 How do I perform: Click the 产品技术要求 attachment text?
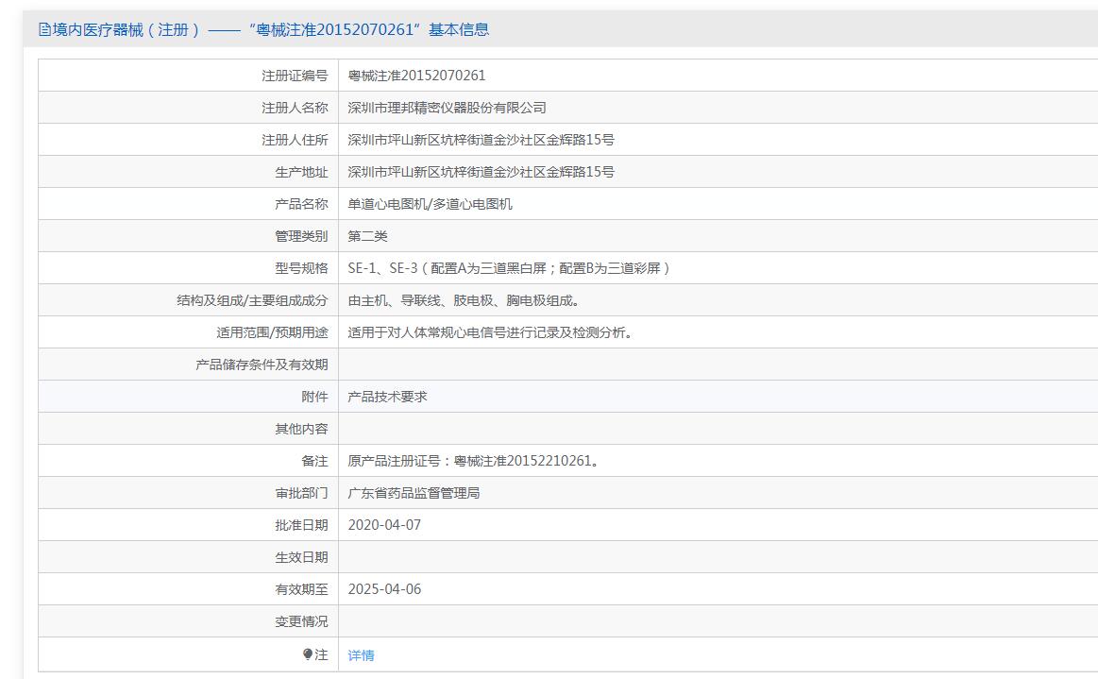click(x=387, y=397)
